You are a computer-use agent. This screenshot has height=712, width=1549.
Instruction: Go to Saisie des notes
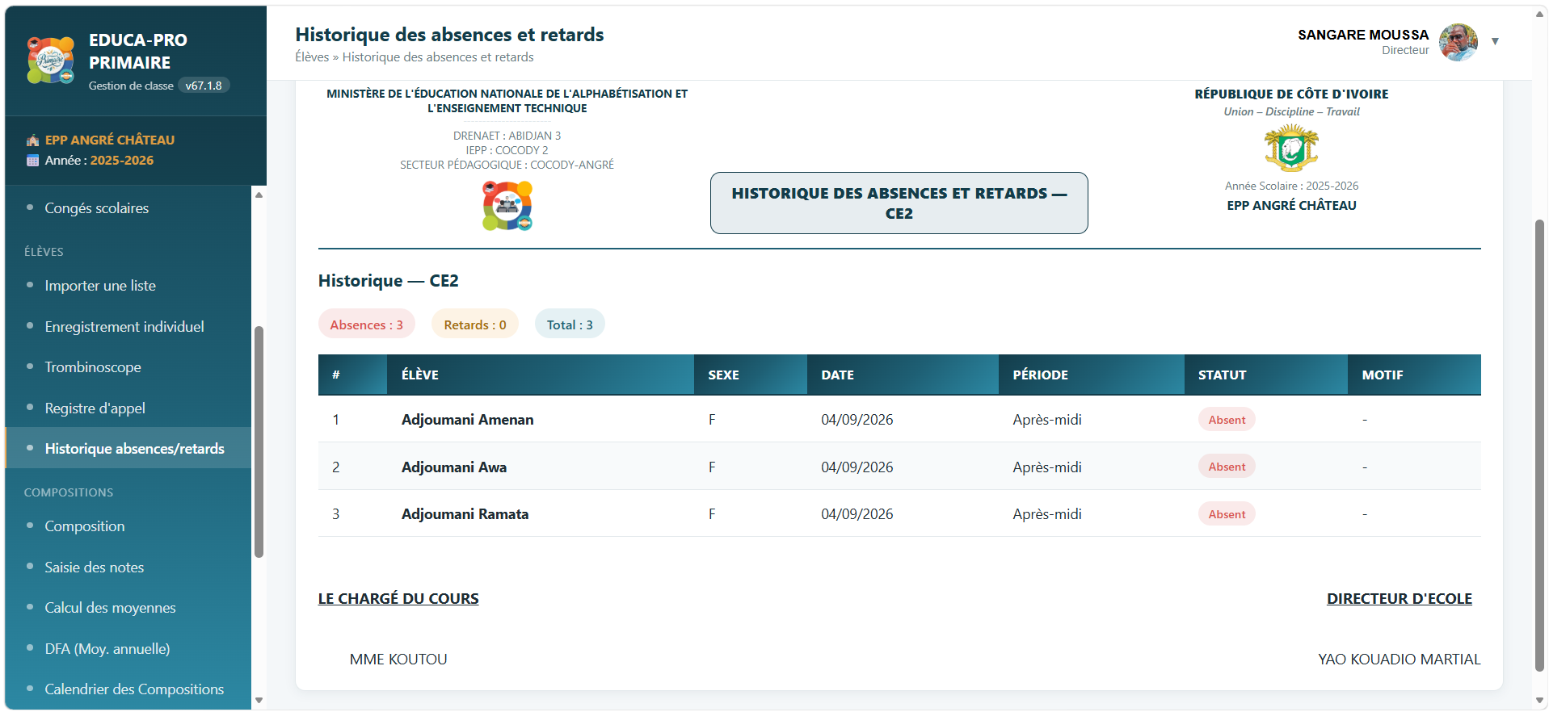[x=94, y=568]
